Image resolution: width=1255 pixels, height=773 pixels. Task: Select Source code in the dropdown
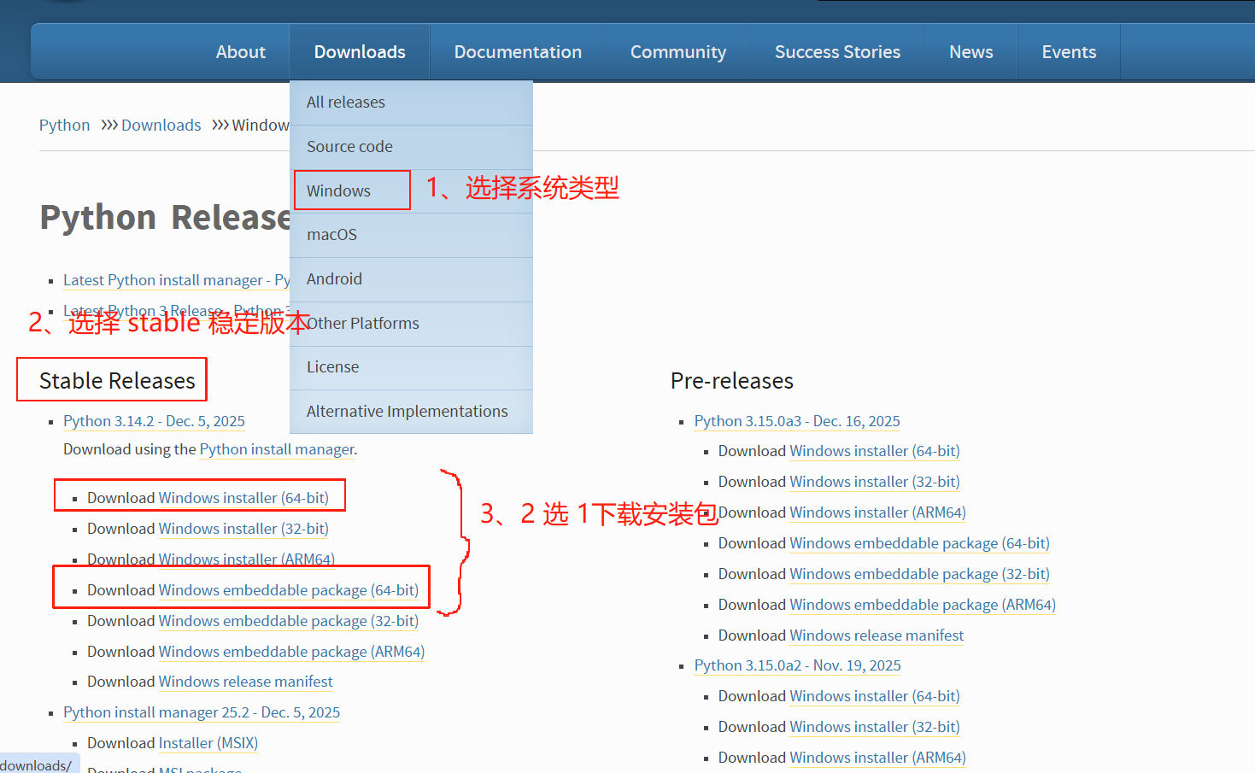click(x=411, y=147)
